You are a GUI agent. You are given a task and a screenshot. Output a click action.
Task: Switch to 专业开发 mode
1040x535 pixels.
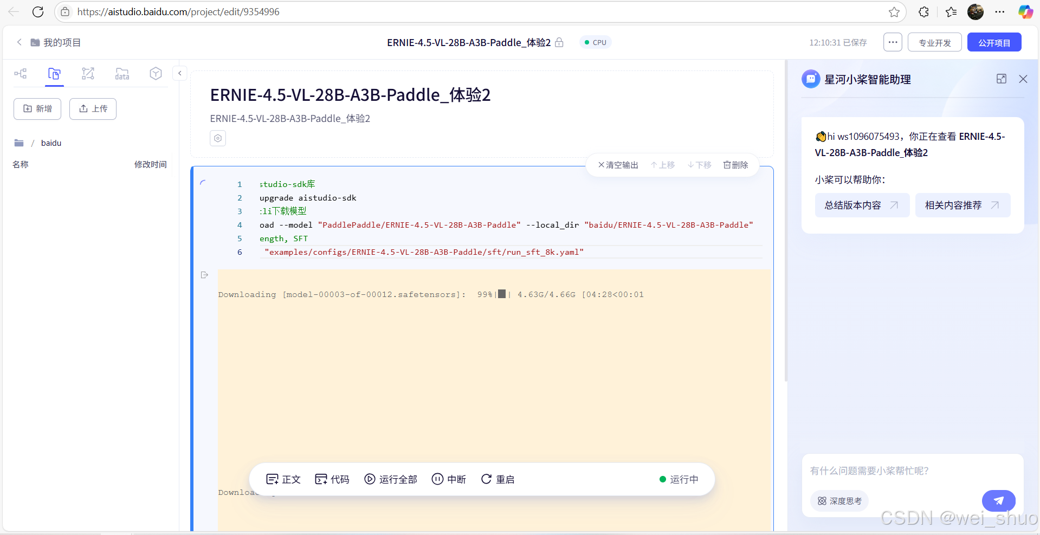(x=935, y=42)
